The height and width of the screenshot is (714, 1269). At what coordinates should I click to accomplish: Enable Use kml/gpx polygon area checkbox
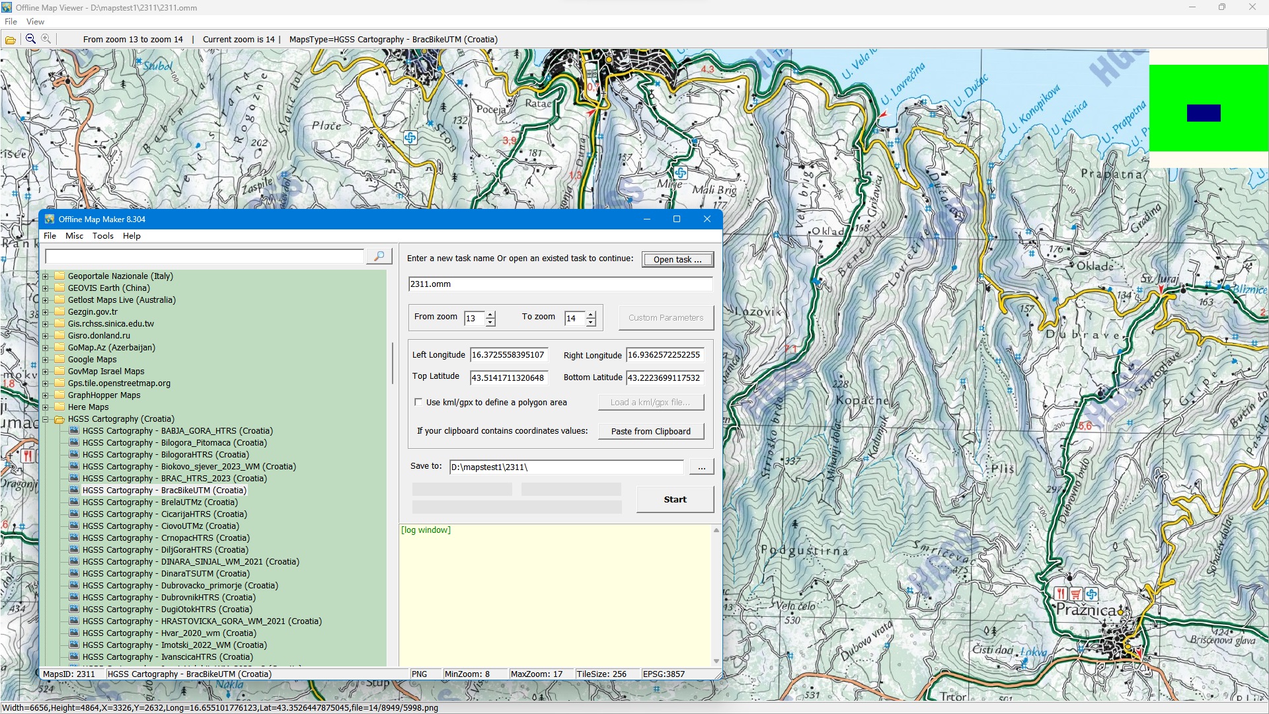tap(418, 402)
